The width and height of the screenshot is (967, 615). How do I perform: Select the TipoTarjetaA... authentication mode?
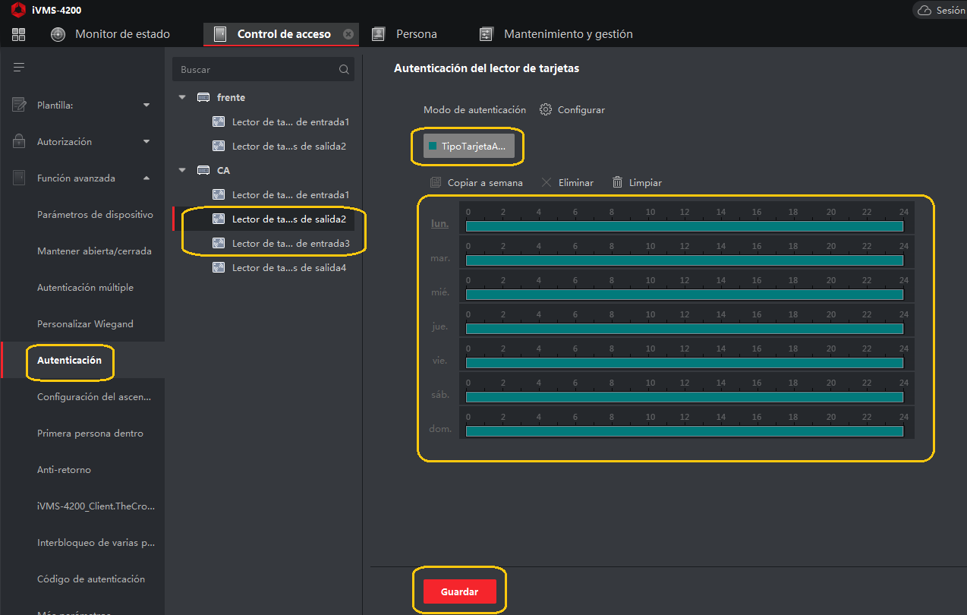pyautogui.click(x=468, y=146)
